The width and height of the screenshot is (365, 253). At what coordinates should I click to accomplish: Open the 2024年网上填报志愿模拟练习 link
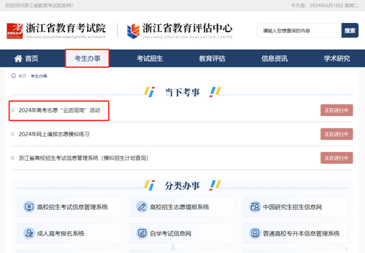point(54,134)
